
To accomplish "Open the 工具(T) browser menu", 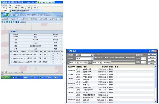I will tap(30, 8).
